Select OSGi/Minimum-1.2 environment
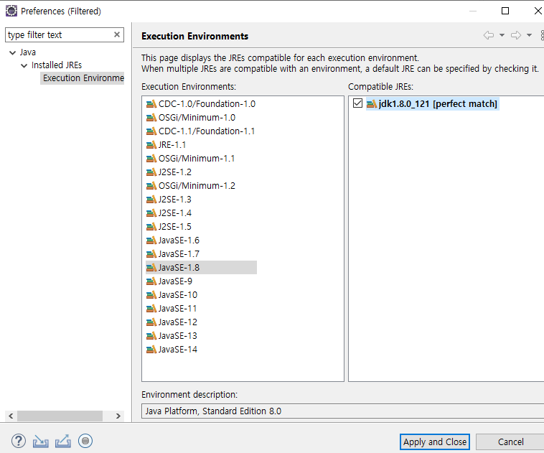 click(191, 186)
